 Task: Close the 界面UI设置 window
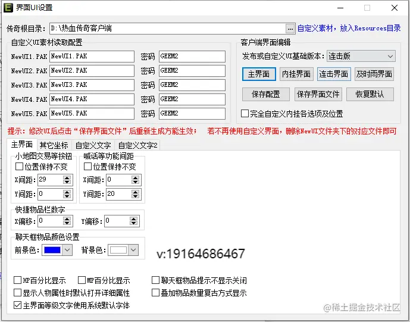pos(395,8)
